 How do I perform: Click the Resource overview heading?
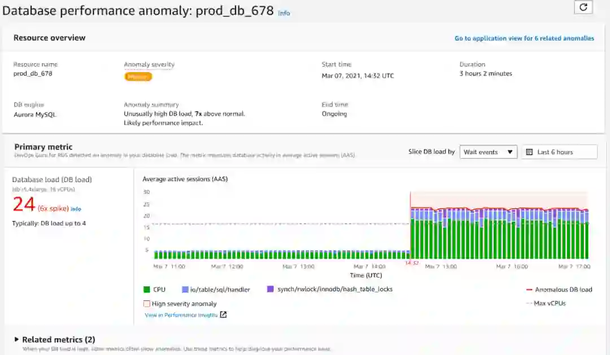49,38
